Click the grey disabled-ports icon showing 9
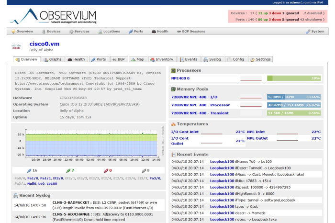This screenshot has height=223, width=335. 144,170
